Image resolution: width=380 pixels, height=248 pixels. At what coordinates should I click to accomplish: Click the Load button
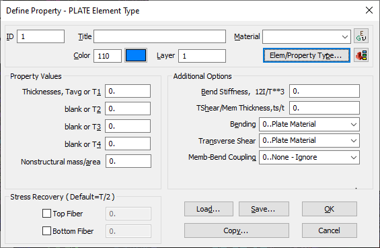click(208, 209)
